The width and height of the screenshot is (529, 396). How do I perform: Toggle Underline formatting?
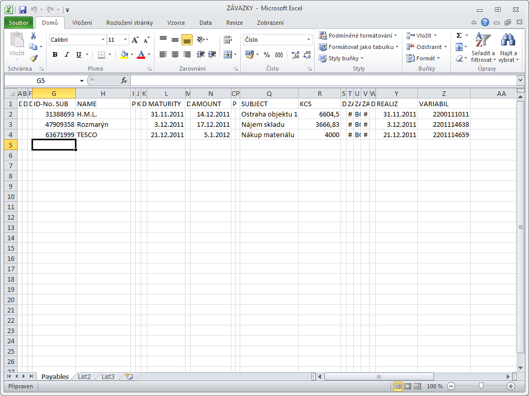[x=79, y=55]
